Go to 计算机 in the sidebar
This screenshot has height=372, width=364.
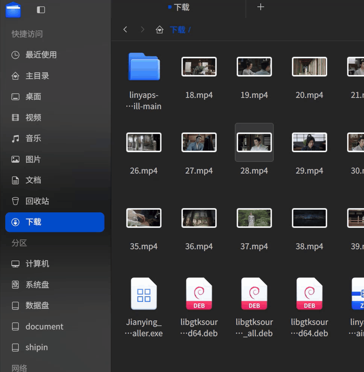[37, 264]
